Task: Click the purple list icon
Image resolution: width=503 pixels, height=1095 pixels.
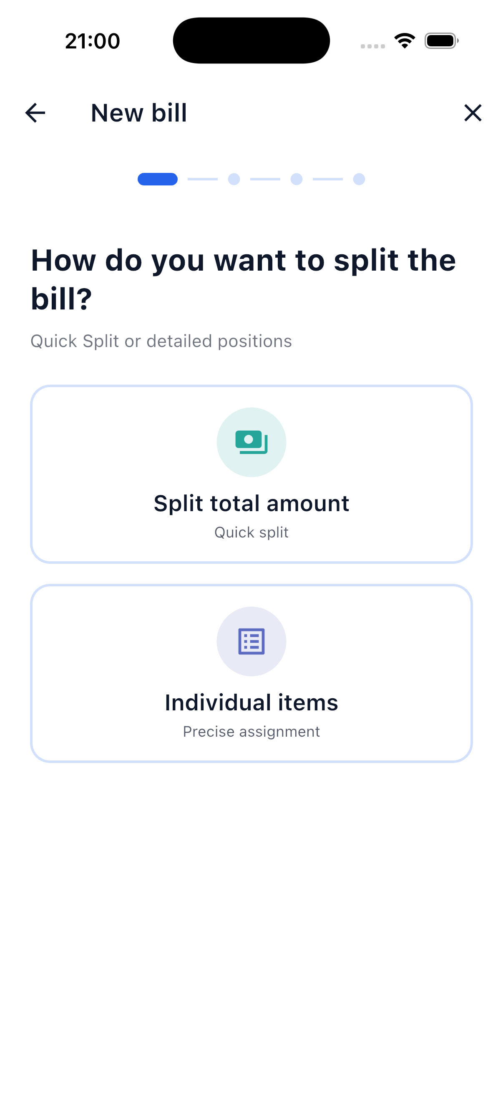Action: click(251, 641)
